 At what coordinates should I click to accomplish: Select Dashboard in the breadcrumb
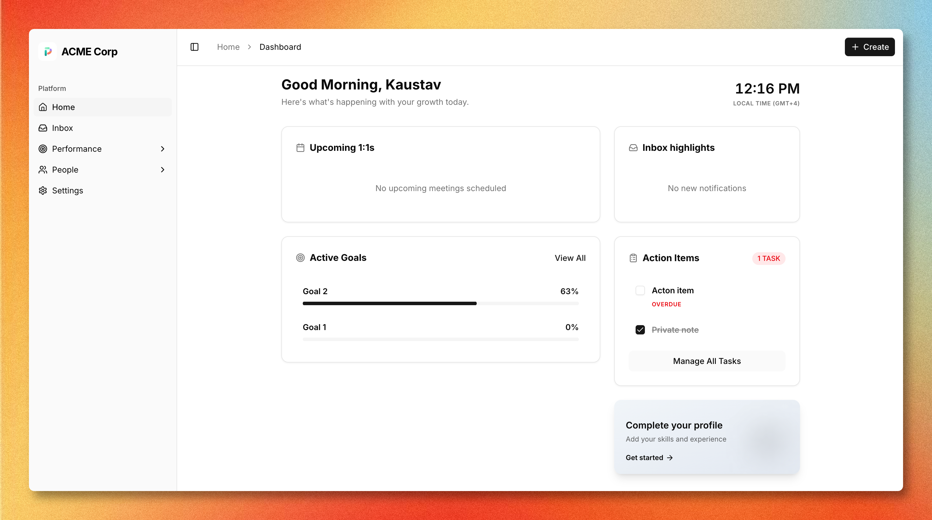click(x=280, y=47)
